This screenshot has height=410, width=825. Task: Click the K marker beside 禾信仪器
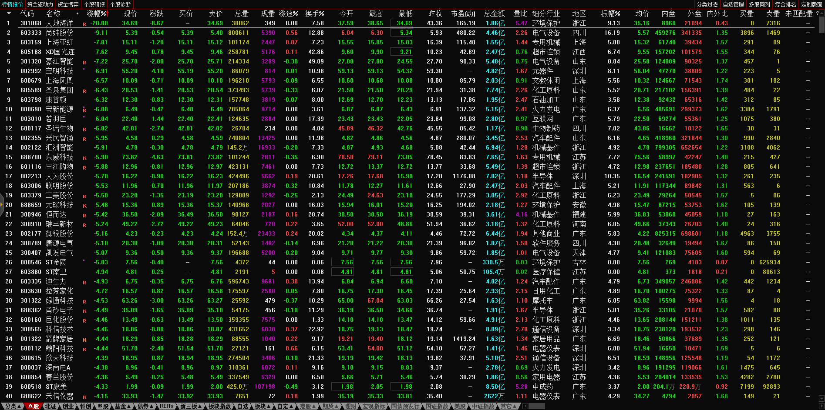click(84, 397)
